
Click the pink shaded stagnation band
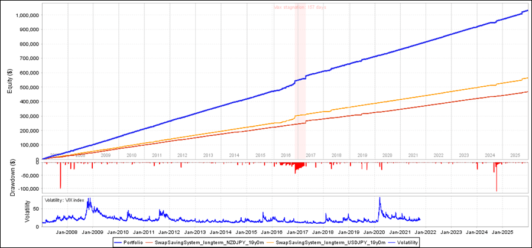click(300, 89)
